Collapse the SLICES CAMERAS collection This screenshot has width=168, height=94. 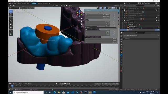pyautogui.click(x=123, y=10)
